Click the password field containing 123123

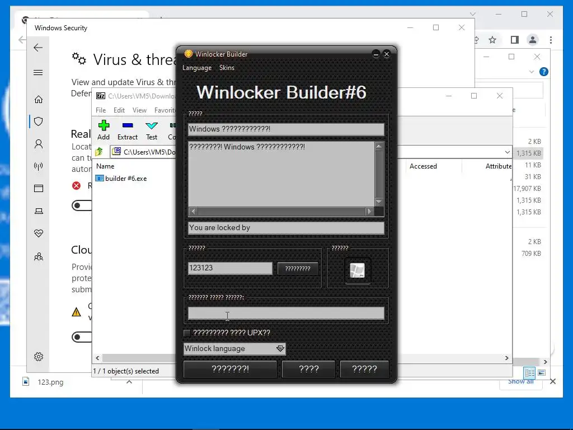230,268
